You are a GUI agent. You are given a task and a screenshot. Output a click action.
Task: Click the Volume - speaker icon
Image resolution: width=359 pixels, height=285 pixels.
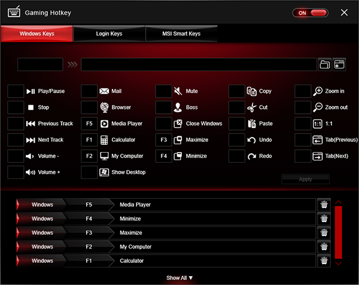[x=30, y=156]
